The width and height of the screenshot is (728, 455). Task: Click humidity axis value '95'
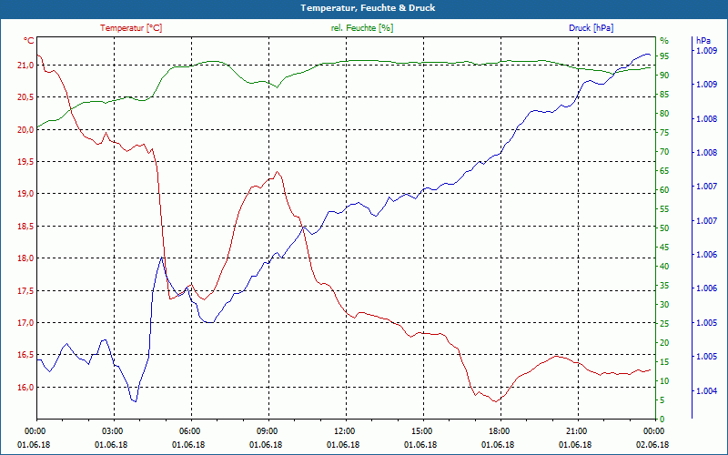pyautogui.click(x=664, y=56)
